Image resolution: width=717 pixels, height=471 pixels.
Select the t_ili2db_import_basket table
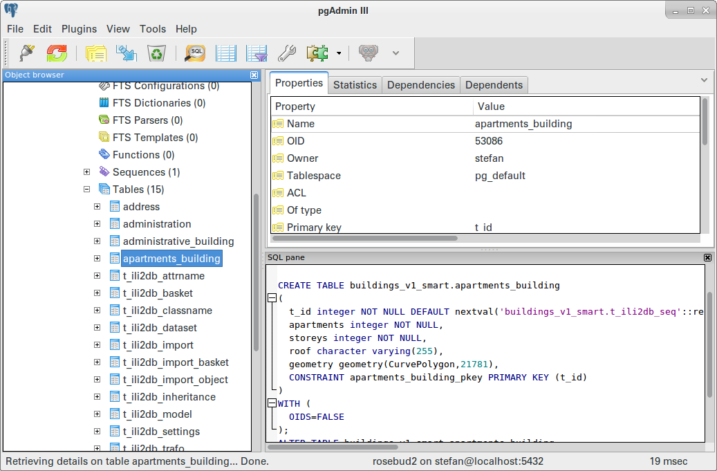coord(176,362)
